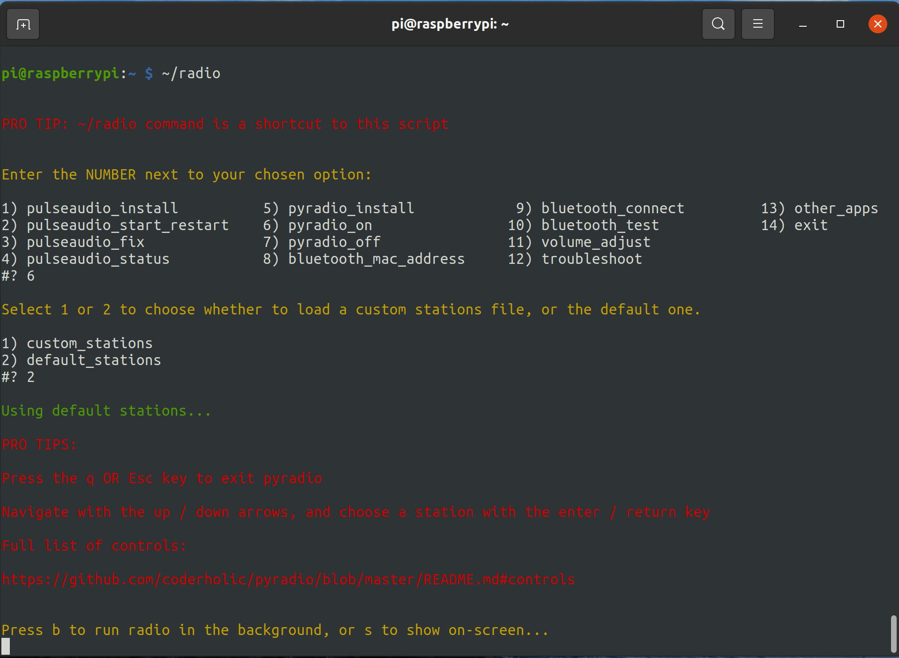Screen dimensions: 899x658
Task: Click 'Press the q OR Esc key' tip
Action: (162, 479)
